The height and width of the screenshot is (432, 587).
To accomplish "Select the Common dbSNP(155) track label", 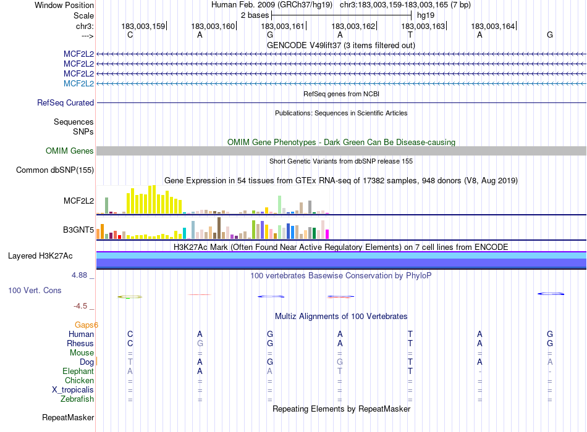I will (x=55, y=170).
